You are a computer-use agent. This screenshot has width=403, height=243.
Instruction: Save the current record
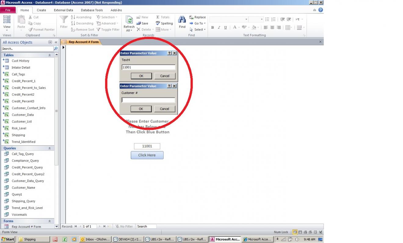142,23
